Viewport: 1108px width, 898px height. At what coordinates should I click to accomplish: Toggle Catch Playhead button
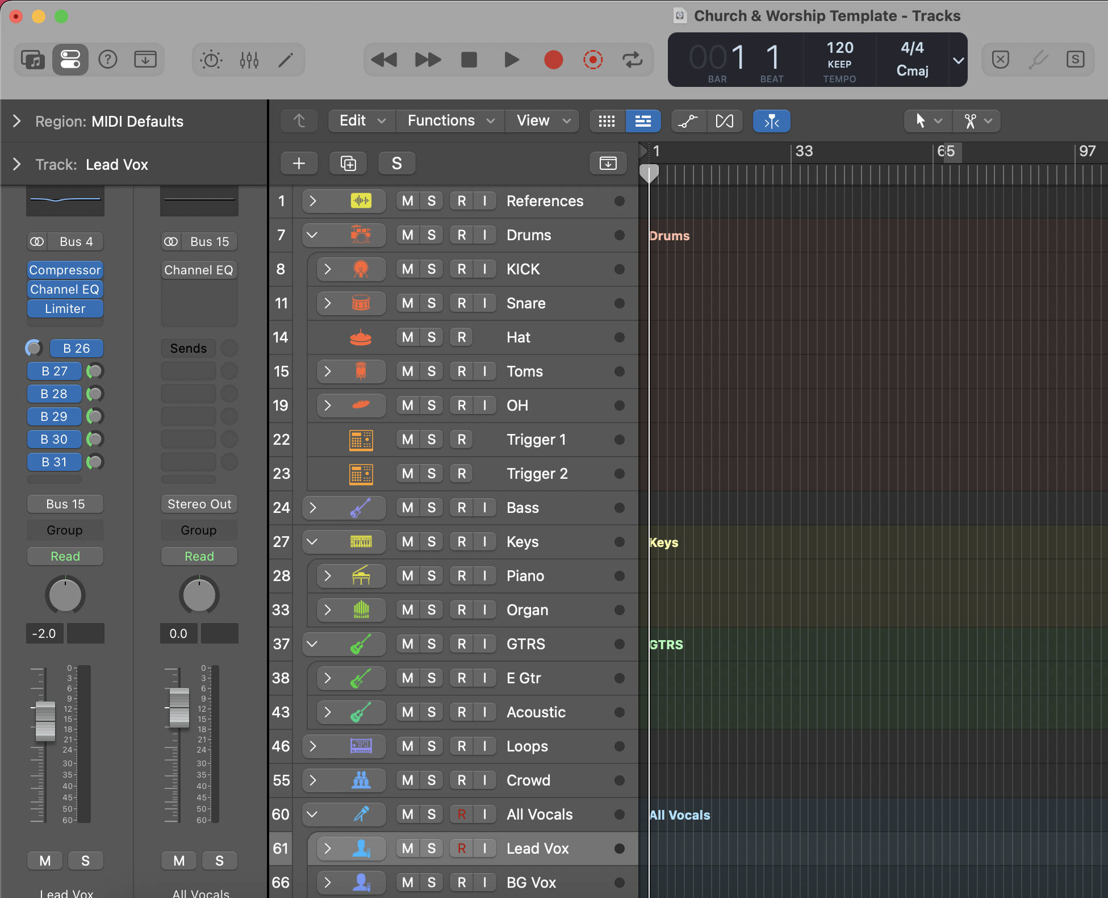(x=772, y=121)
